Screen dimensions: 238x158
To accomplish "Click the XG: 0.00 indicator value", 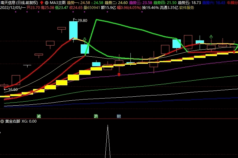I will click(29, 121).
